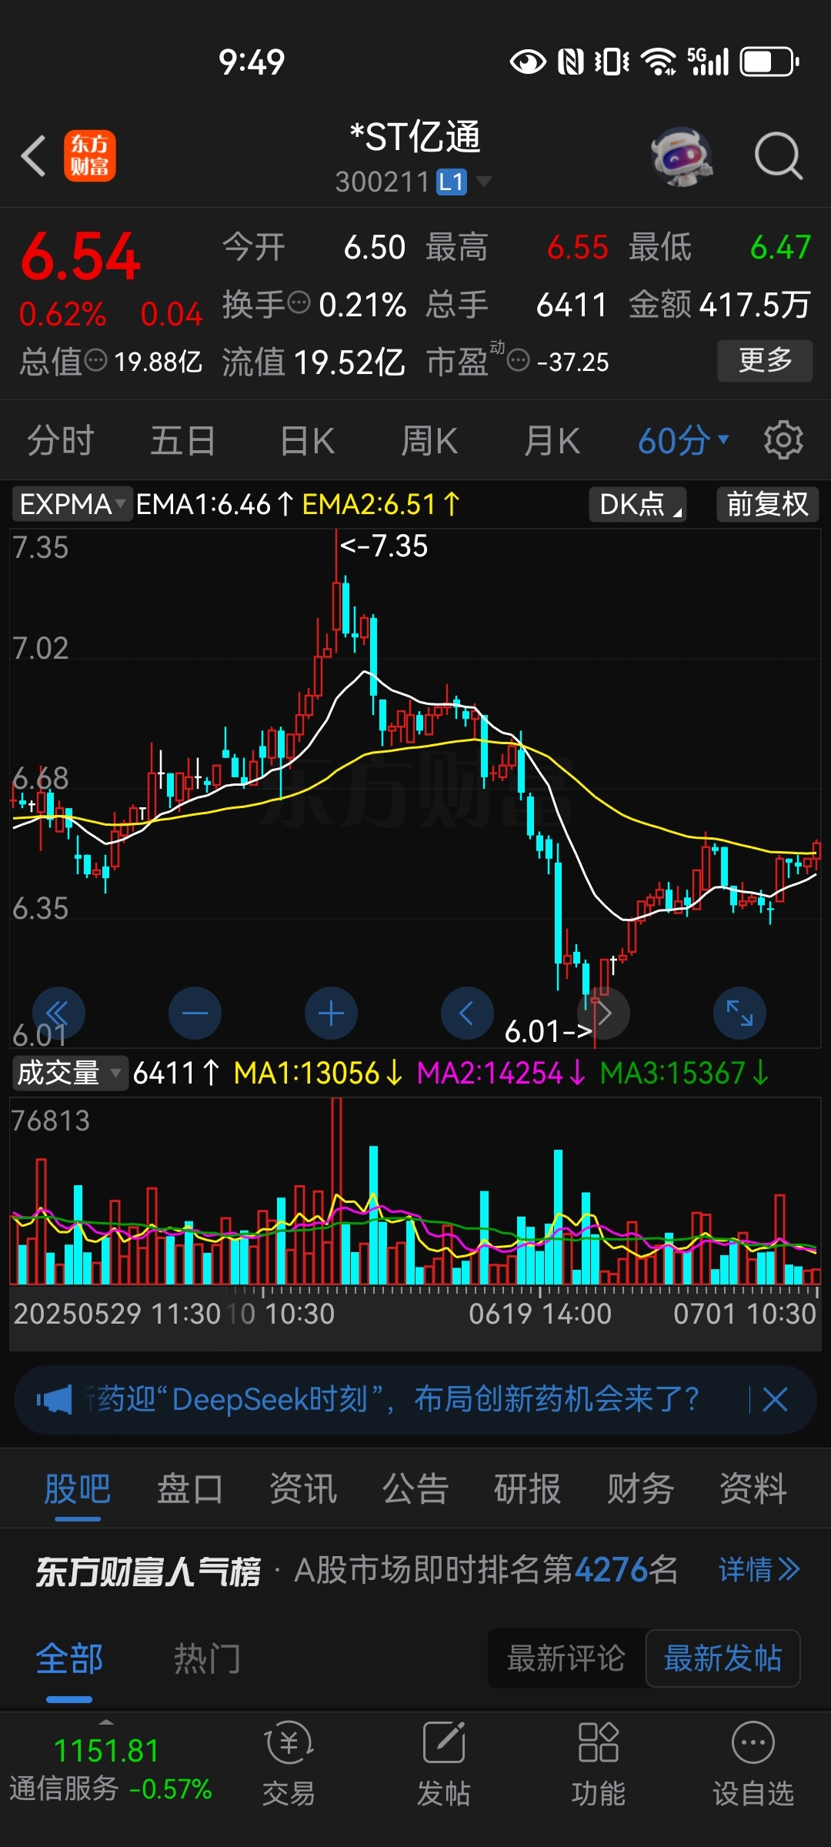Tap the 更多 button
The height and width of the screenshot is (1847, 831).
pos(765,360)
